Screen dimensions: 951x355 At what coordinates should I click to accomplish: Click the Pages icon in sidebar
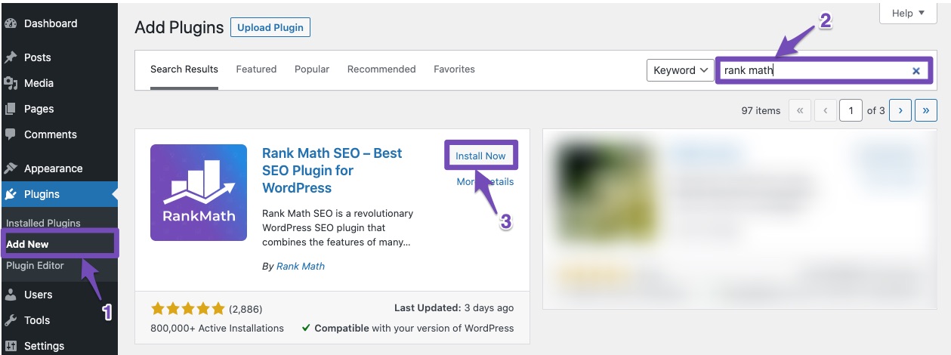[x=11, y=109]
